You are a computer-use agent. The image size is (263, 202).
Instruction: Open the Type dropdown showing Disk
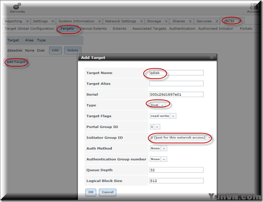pyautogui.click(x=158, y=105)
